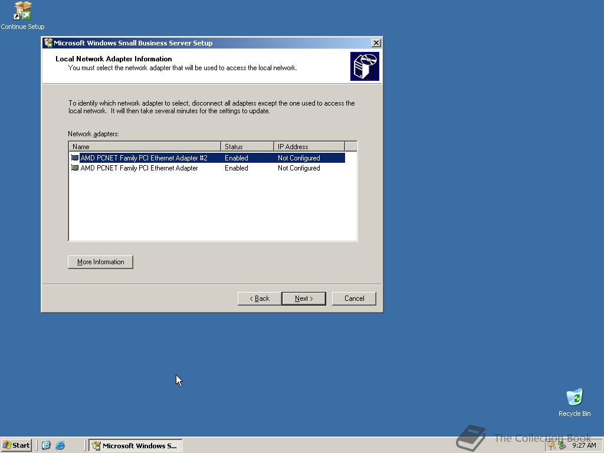The image size is (604, 453).
Task: Click the Microsoft Windows S... taskbar button
Action: click(x=136, y=445)
